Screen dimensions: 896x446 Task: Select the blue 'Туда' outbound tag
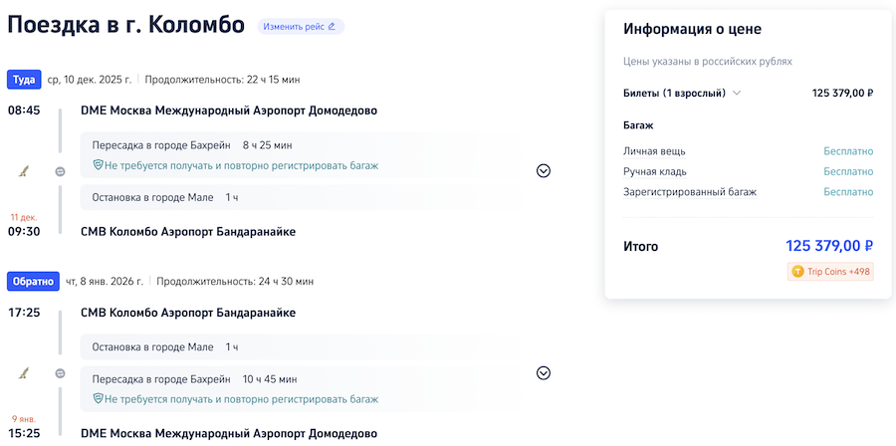[23, 79]
